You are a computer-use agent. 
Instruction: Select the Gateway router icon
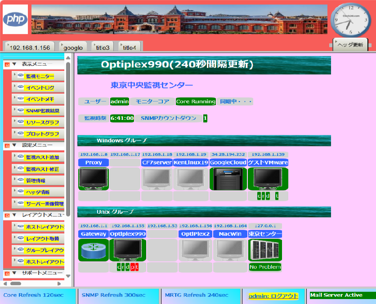[93, 250]
